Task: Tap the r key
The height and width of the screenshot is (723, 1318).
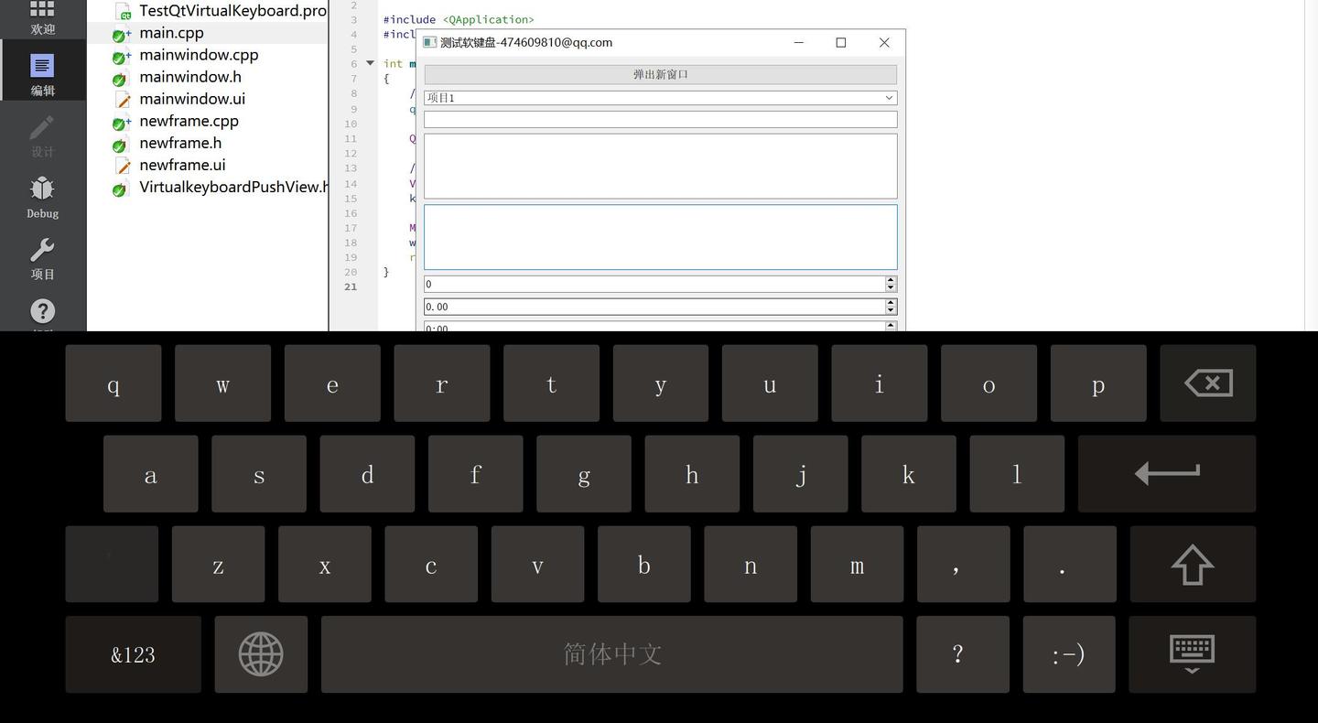Action: (x=442, y=383)
